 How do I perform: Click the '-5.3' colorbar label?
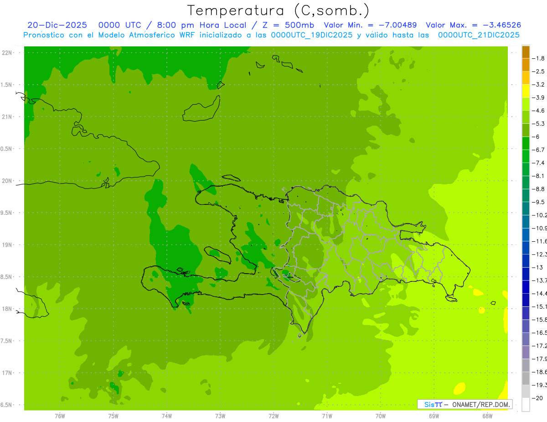pyautogui.click(x=538, y=124)
